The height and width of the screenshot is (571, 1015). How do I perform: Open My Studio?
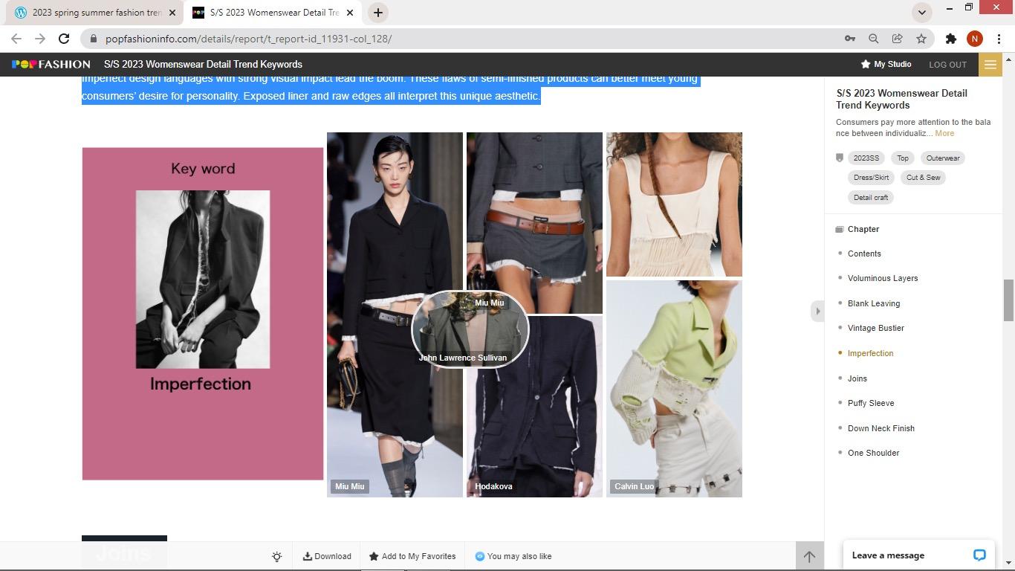click(x=886, y=65)
